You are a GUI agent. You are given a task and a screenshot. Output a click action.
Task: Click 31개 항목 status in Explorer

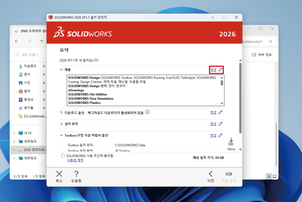tap(20, 176)
